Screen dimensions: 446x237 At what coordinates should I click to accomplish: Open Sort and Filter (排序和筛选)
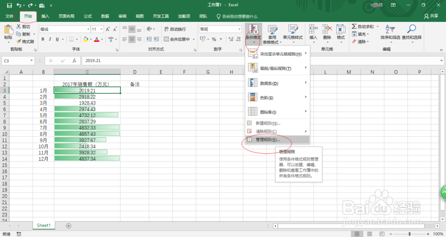390,33
